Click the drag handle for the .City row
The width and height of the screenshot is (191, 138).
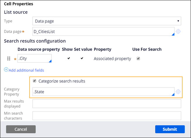pyautogui.click(x=9, y=59)
